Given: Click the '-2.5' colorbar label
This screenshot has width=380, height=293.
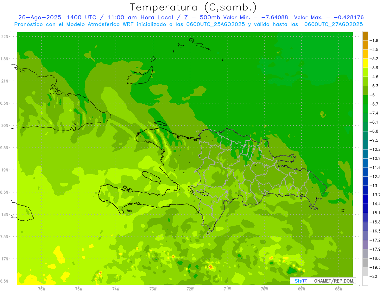Looking at the screenshot, I should (x=375, y=50).
